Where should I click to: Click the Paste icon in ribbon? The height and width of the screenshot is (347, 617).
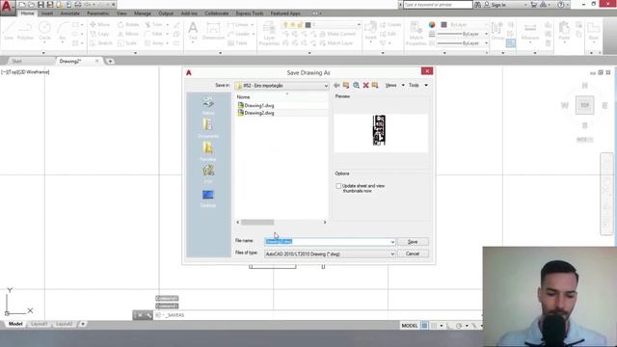(x=564, y=31)
